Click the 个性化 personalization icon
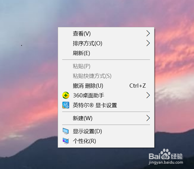The width and height of the screenshot is (194, 169). [65, 141]
